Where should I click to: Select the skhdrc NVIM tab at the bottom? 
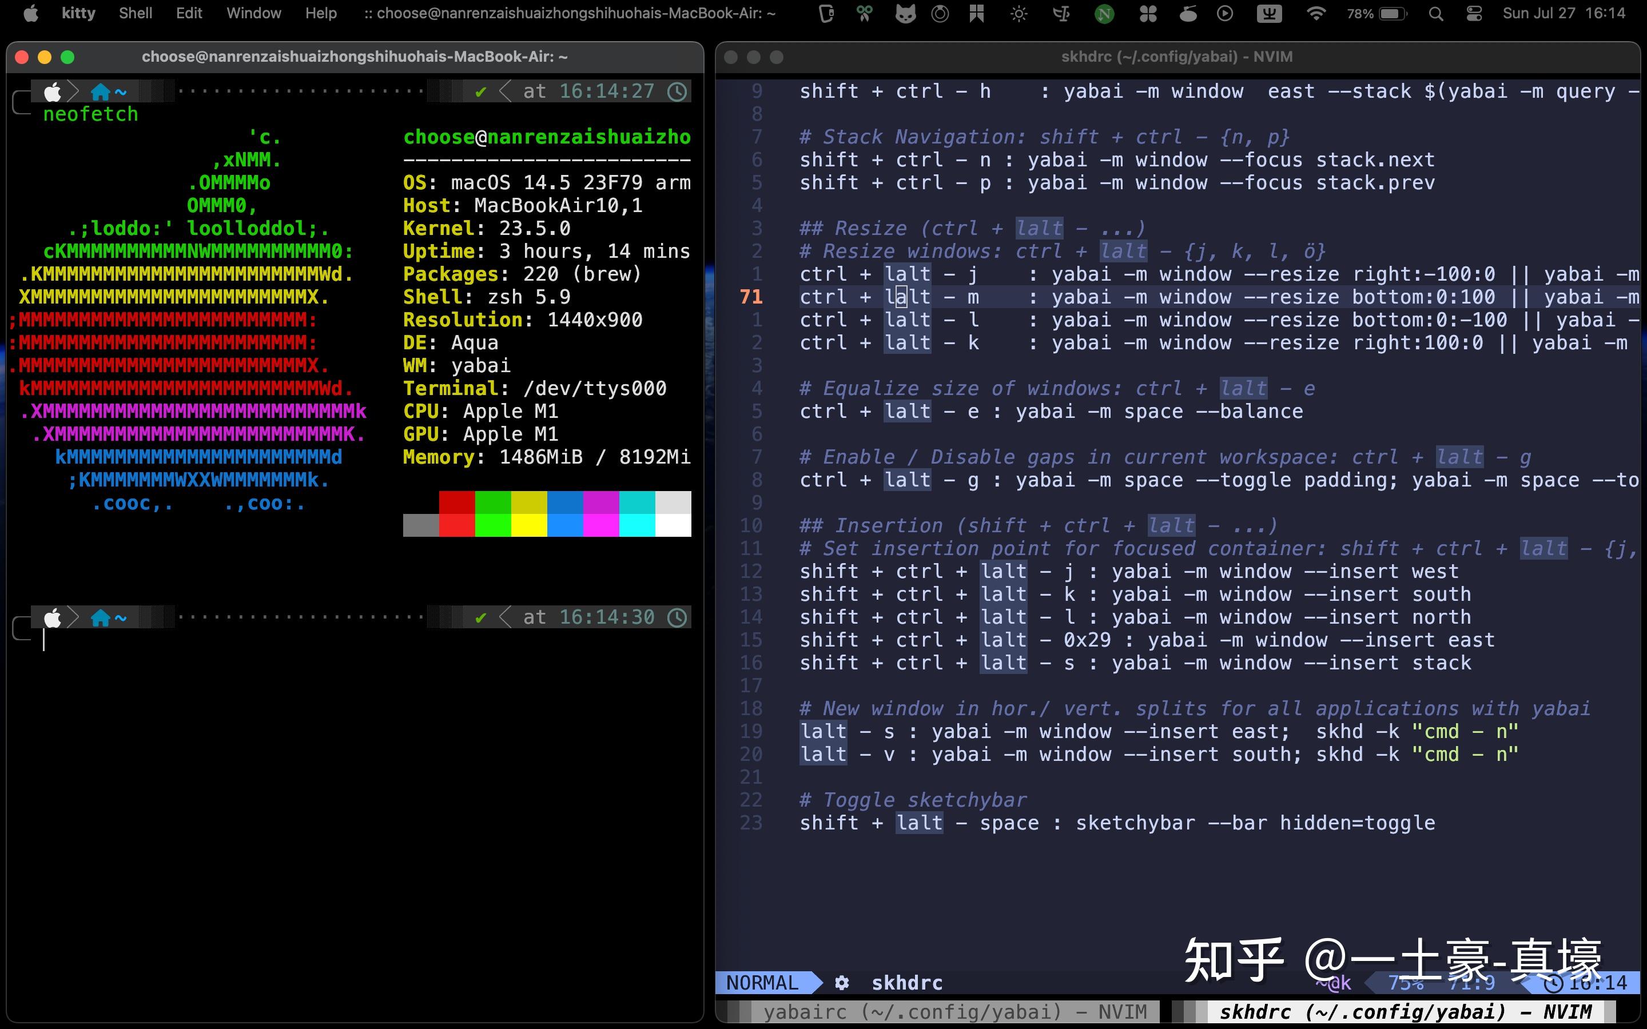(x=1406, y=1012)
